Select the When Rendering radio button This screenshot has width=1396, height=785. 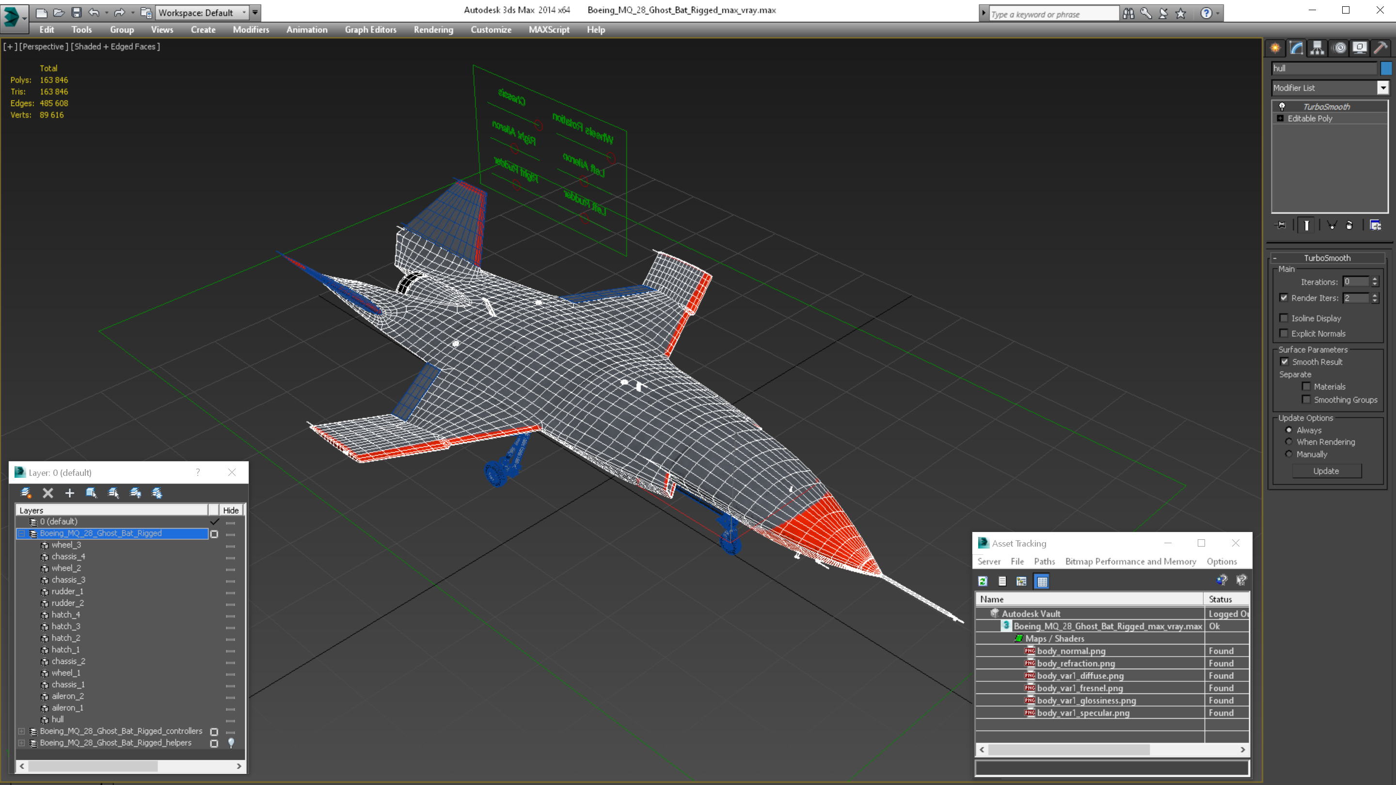(x=1289, y=441)
